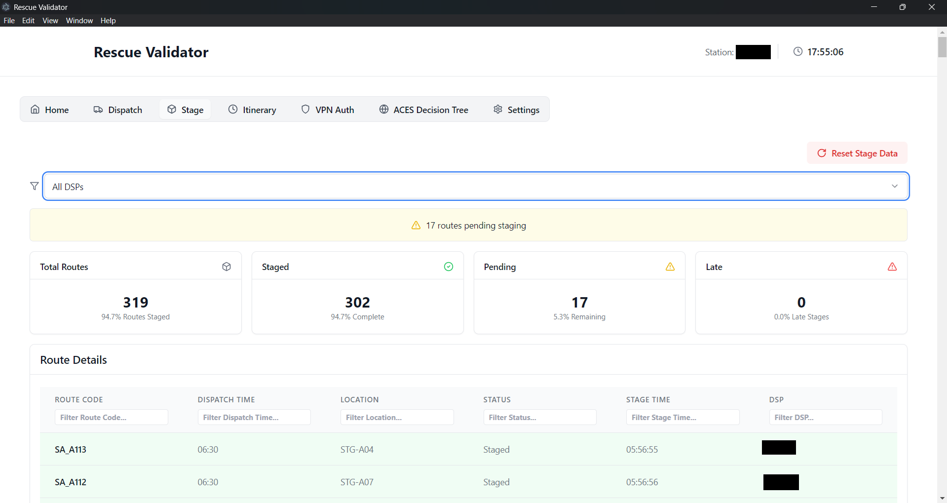Click the Filter Route Code input field
The width and height of the screenshot is (947, 503).
tap(111, 417)
